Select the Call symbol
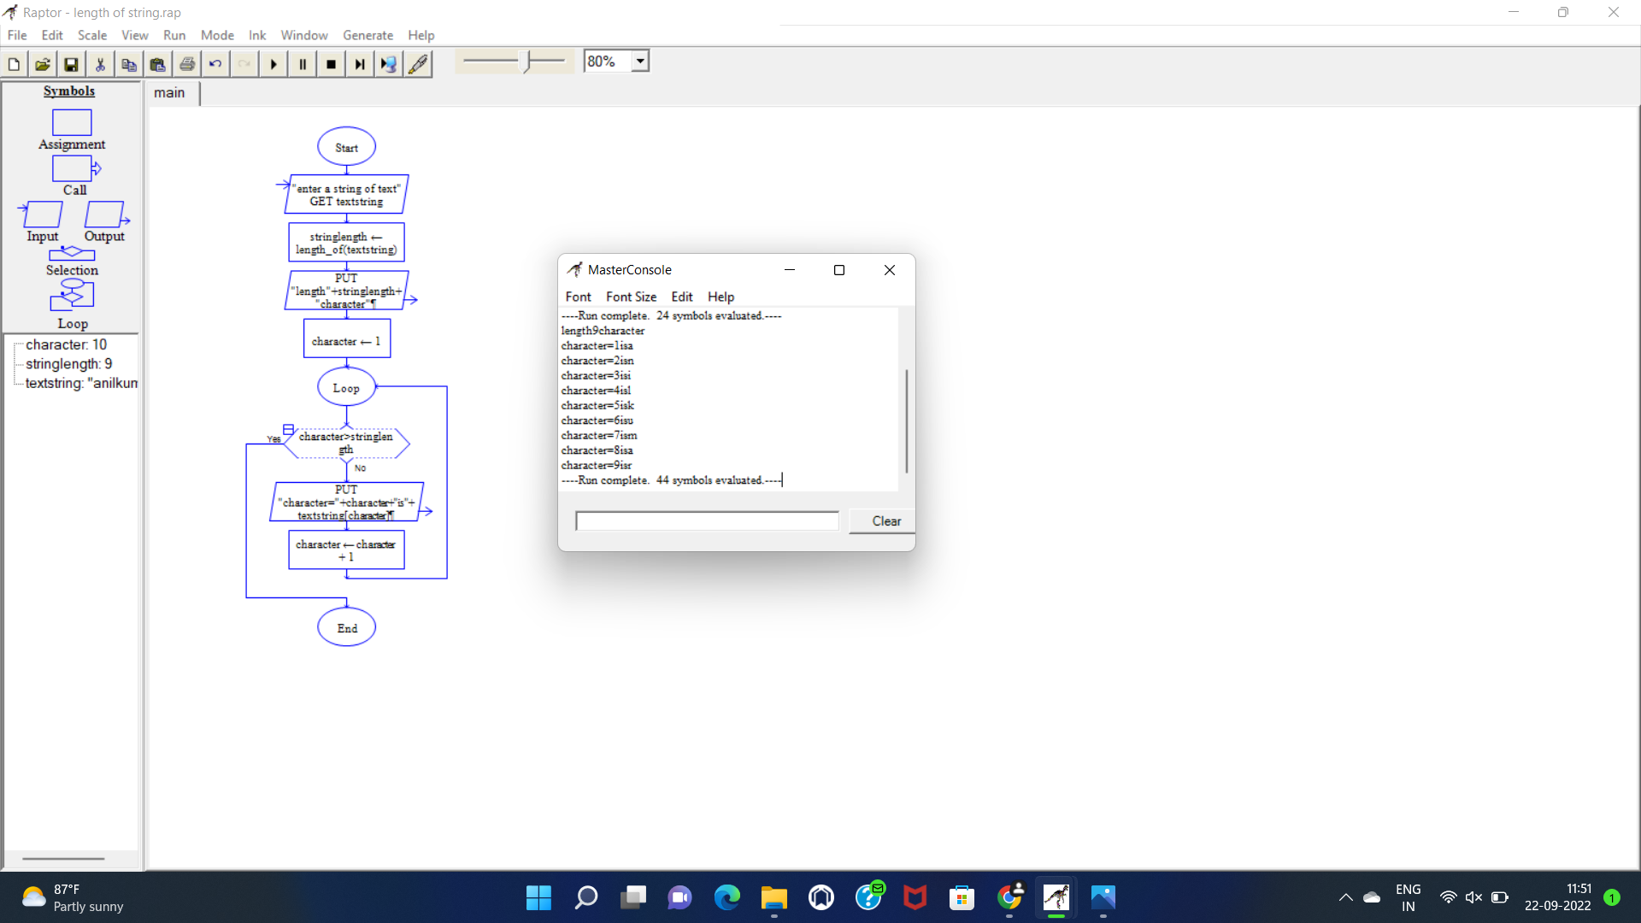The image size is (1641, 923). [73, 168]
